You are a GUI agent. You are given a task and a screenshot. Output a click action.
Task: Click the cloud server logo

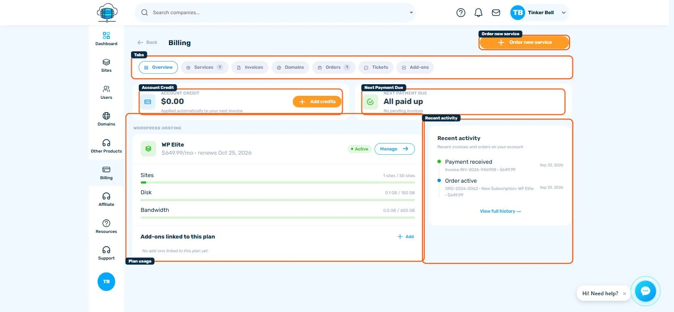pyautogui.click(x=107, y=12)
